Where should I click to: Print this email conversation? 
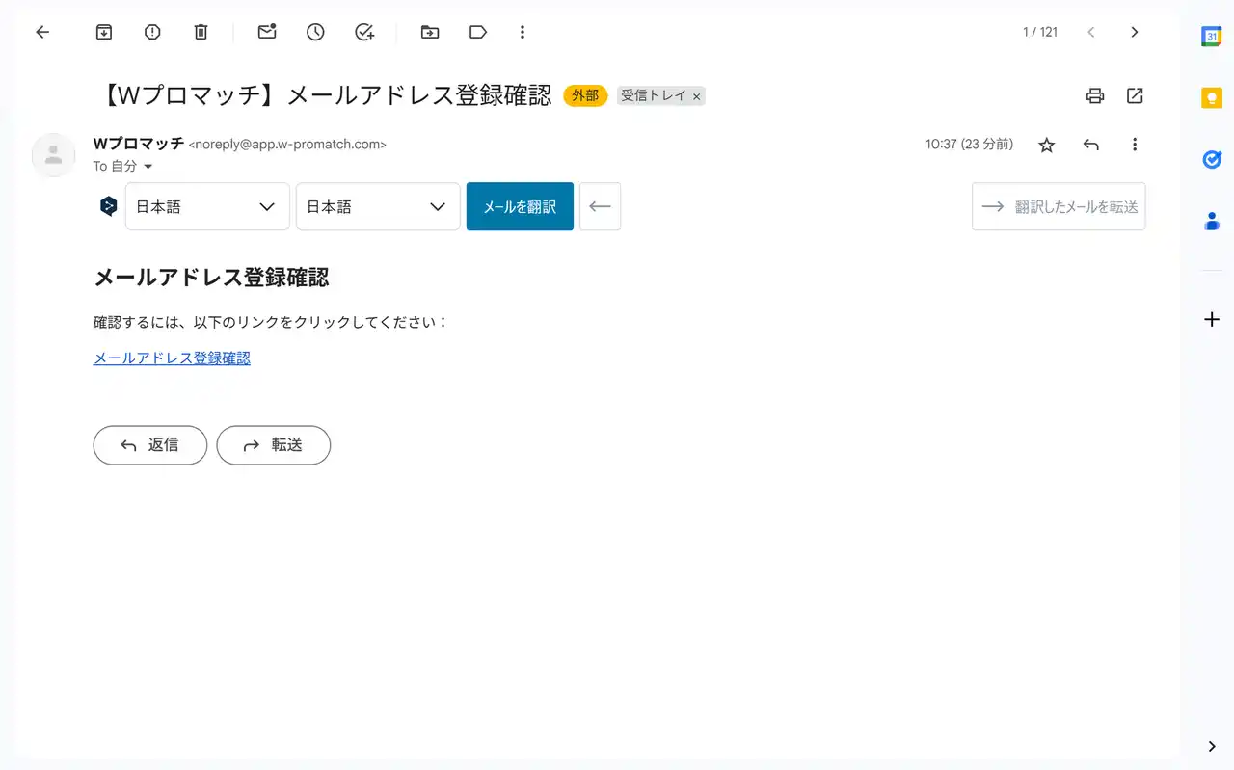tap(1094, 95)
